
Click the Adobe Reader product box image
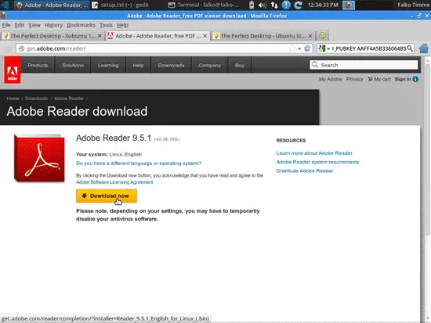39,158
